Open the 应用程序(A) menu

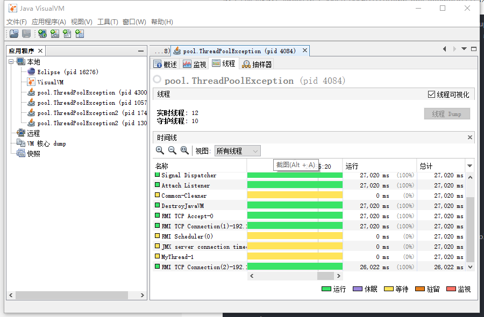pyautogui.click(x=49, y=22)
